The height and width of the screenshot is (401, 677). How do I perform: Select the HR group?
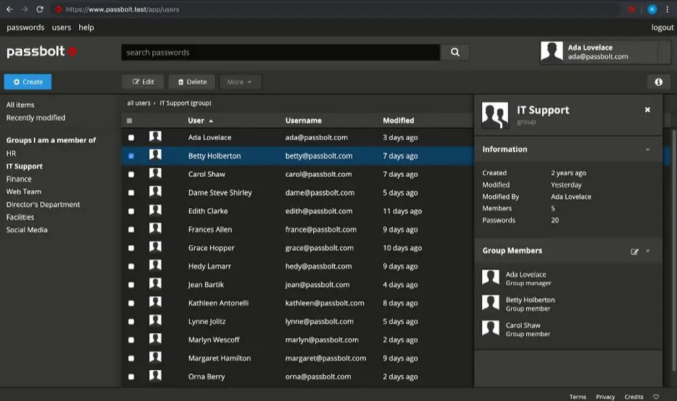coord(12,153)
